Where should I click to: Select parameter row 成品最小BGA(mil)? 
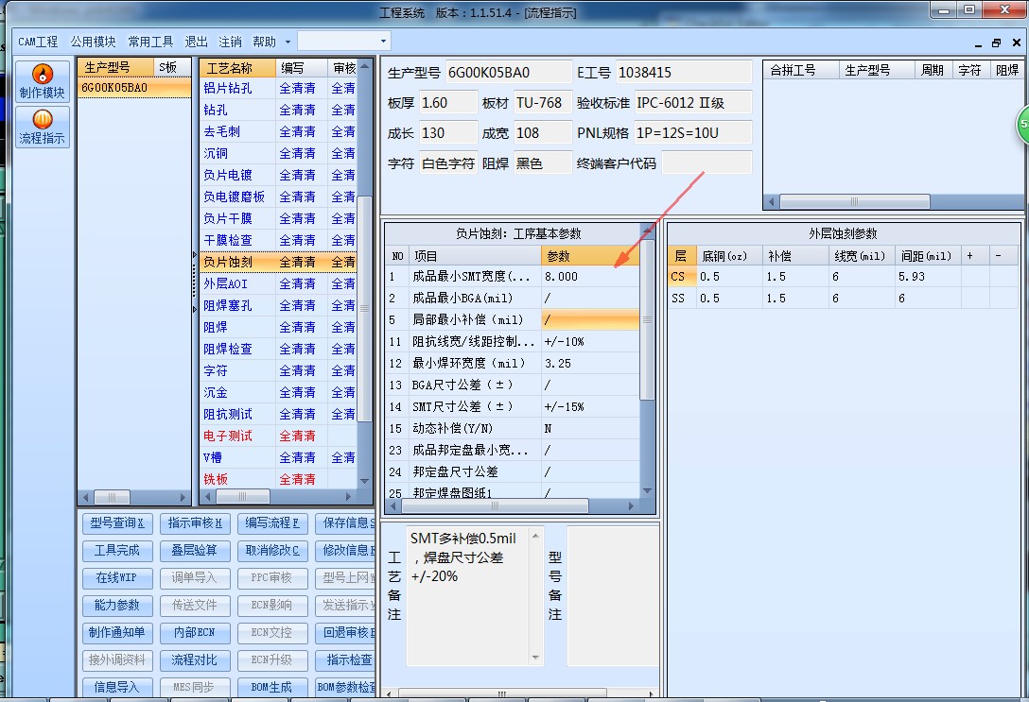pyautogui.click(x=512, y=299)
